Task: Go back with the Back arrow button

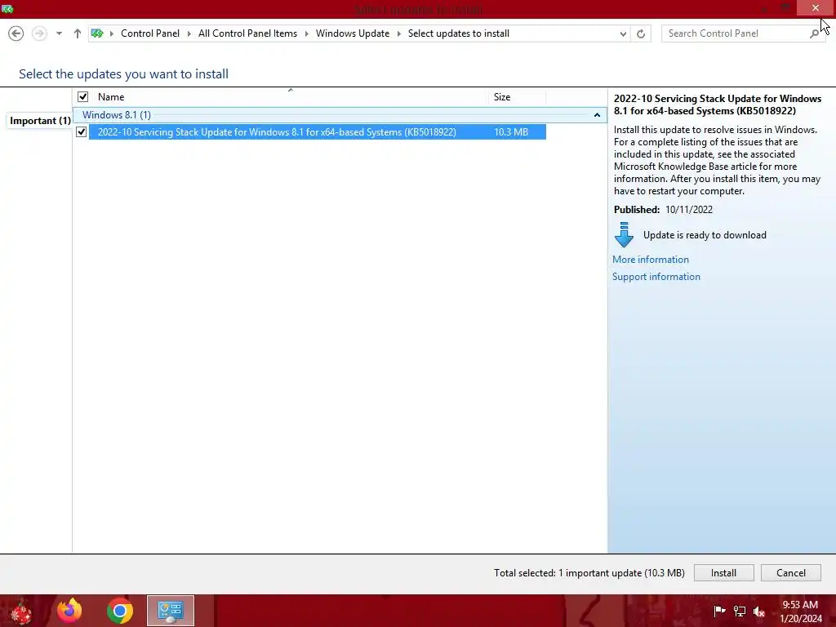Action: click(x=16, y=33)
